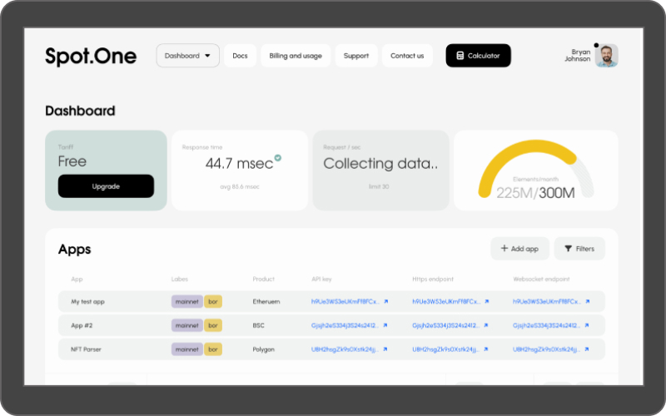This screenshot has width=666, height=416.
Task: Open the Websocket endpoint arrow icon for App #2
Action: (587, 325)
